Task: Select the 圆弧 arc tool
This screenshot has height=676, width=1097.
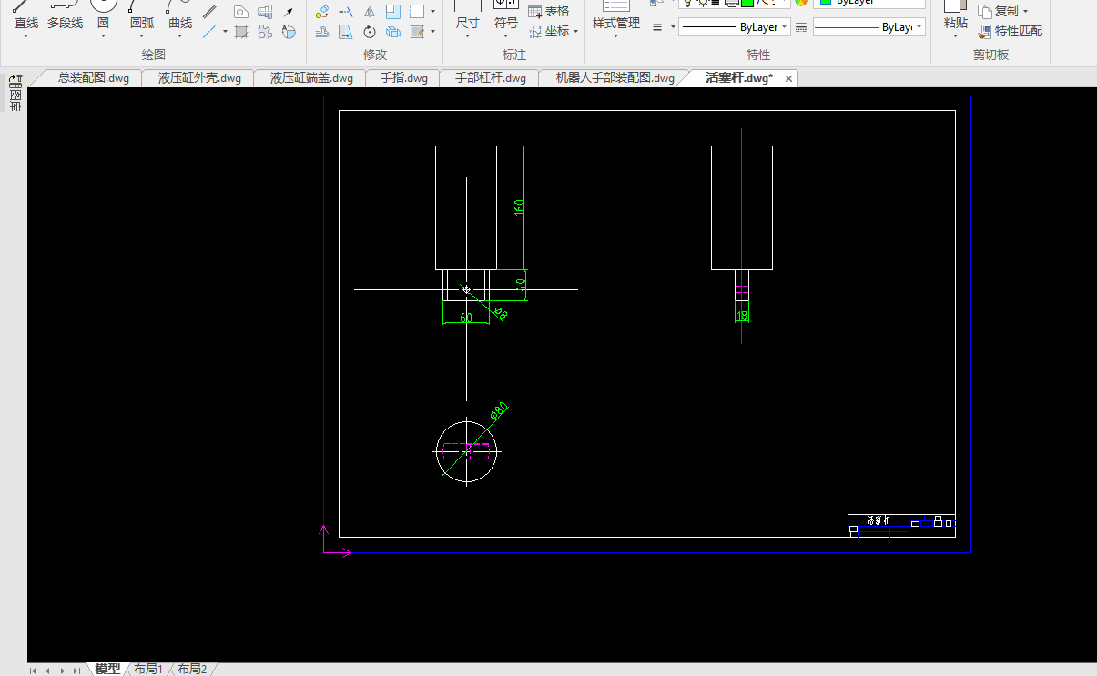Action: click(x=142, y=16)
